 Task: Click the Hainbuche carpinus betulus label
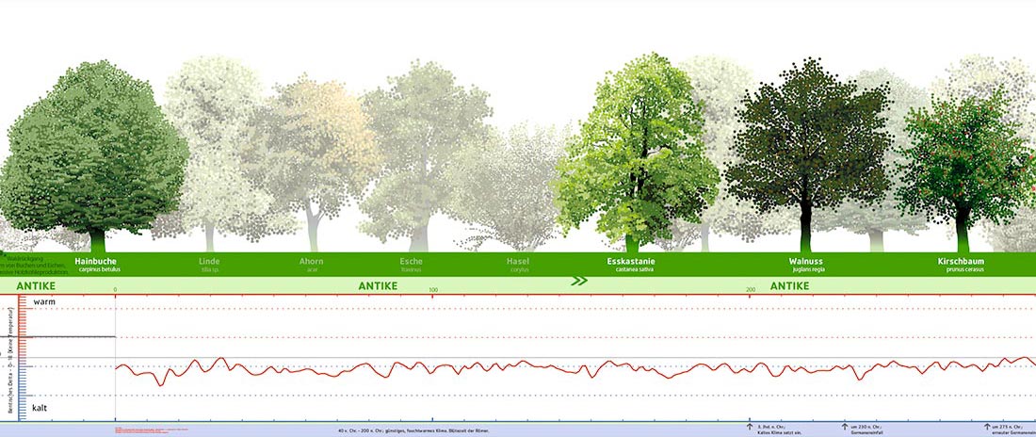click(x=95, y=264)
